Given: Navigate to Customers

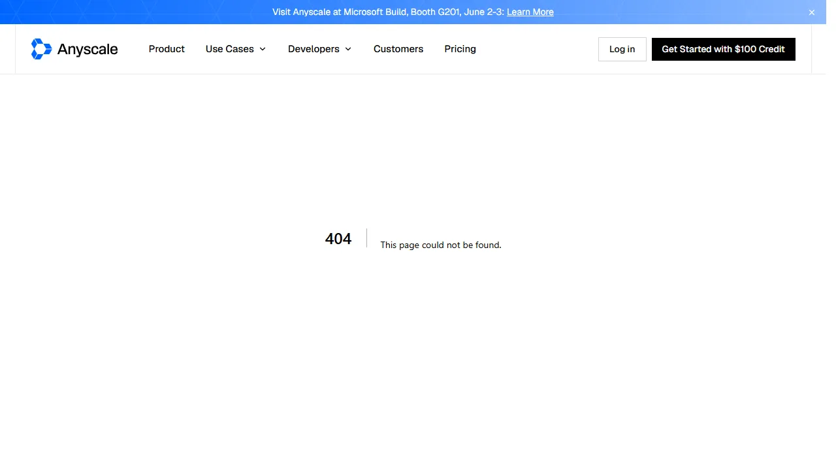Looking at the screenshot, I should pyautogui.click(x=398, y=49).
